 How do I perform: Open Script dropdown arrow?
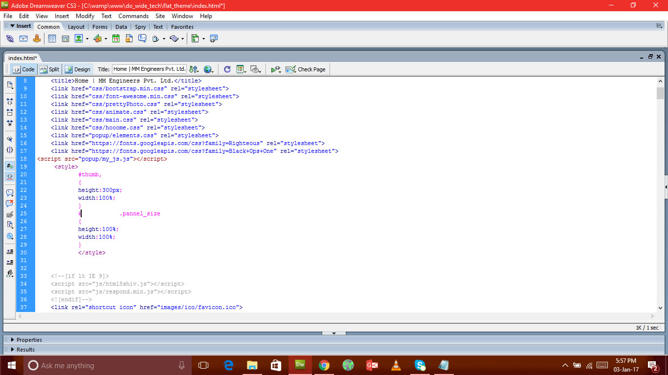[183, 39]
